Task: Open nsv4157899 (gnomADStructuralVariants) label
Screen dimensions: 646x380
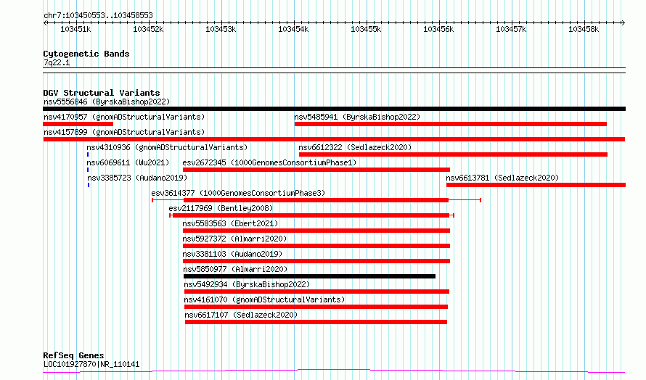Action: coord(124,132)
